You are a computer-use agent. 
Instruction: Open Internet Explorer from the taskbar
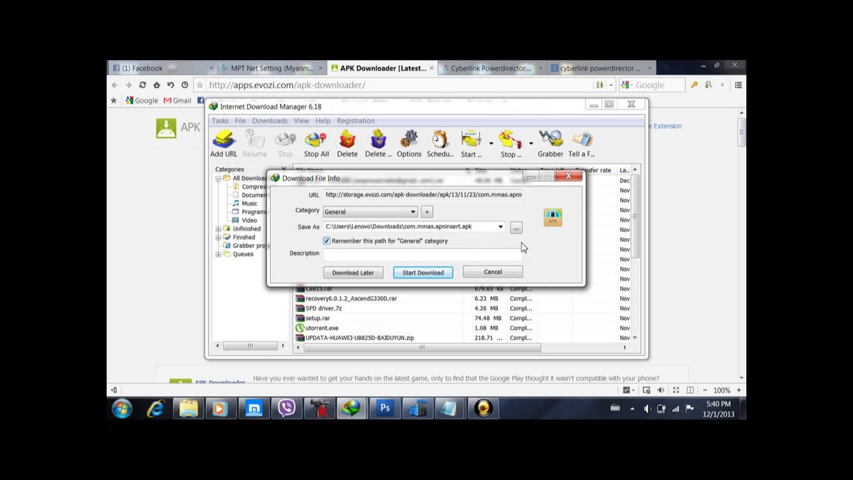(x=155, y=408)
